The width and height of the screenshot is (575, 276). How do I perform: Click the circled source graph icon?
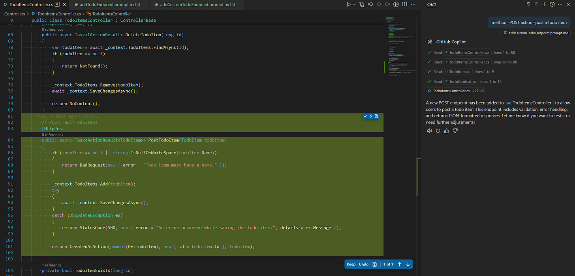coord(396,4)
